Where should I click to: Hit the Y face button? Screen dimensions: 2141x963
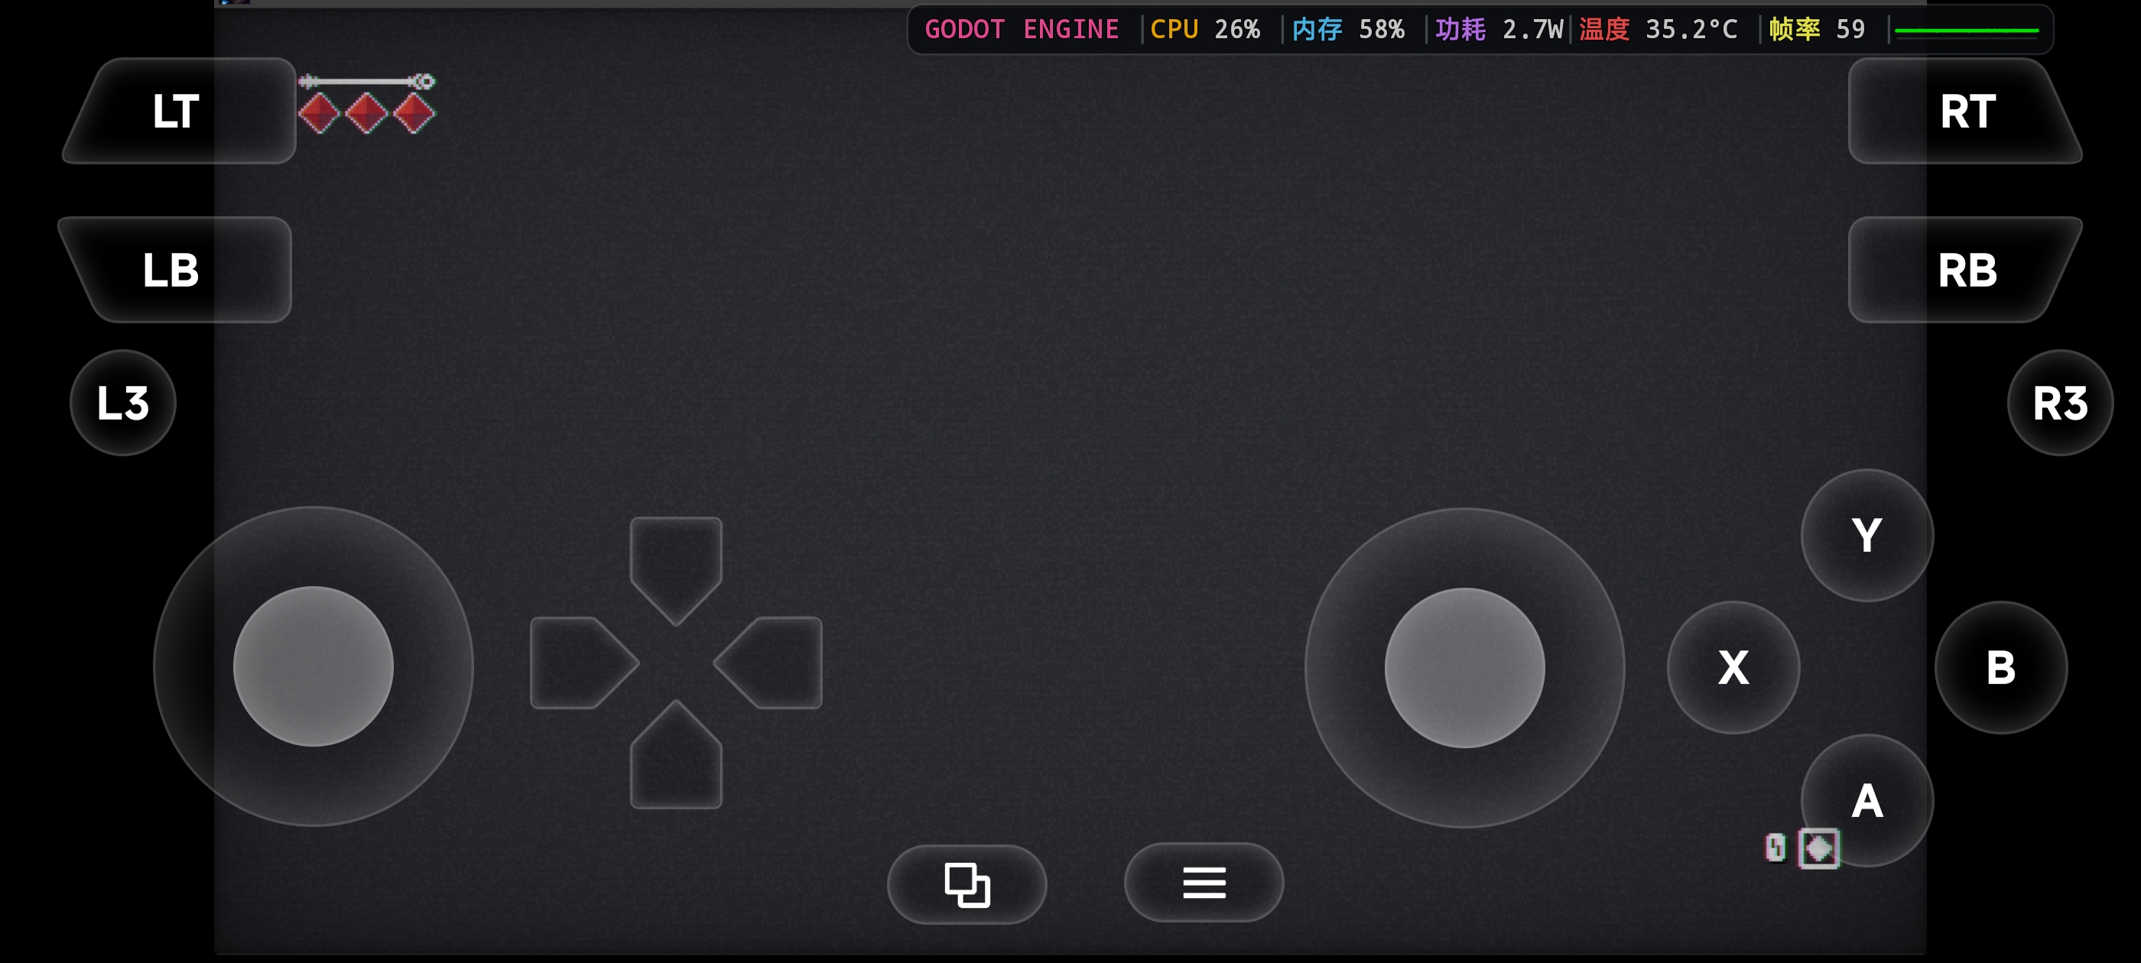pyautogui.click(x=1866, y=535)
